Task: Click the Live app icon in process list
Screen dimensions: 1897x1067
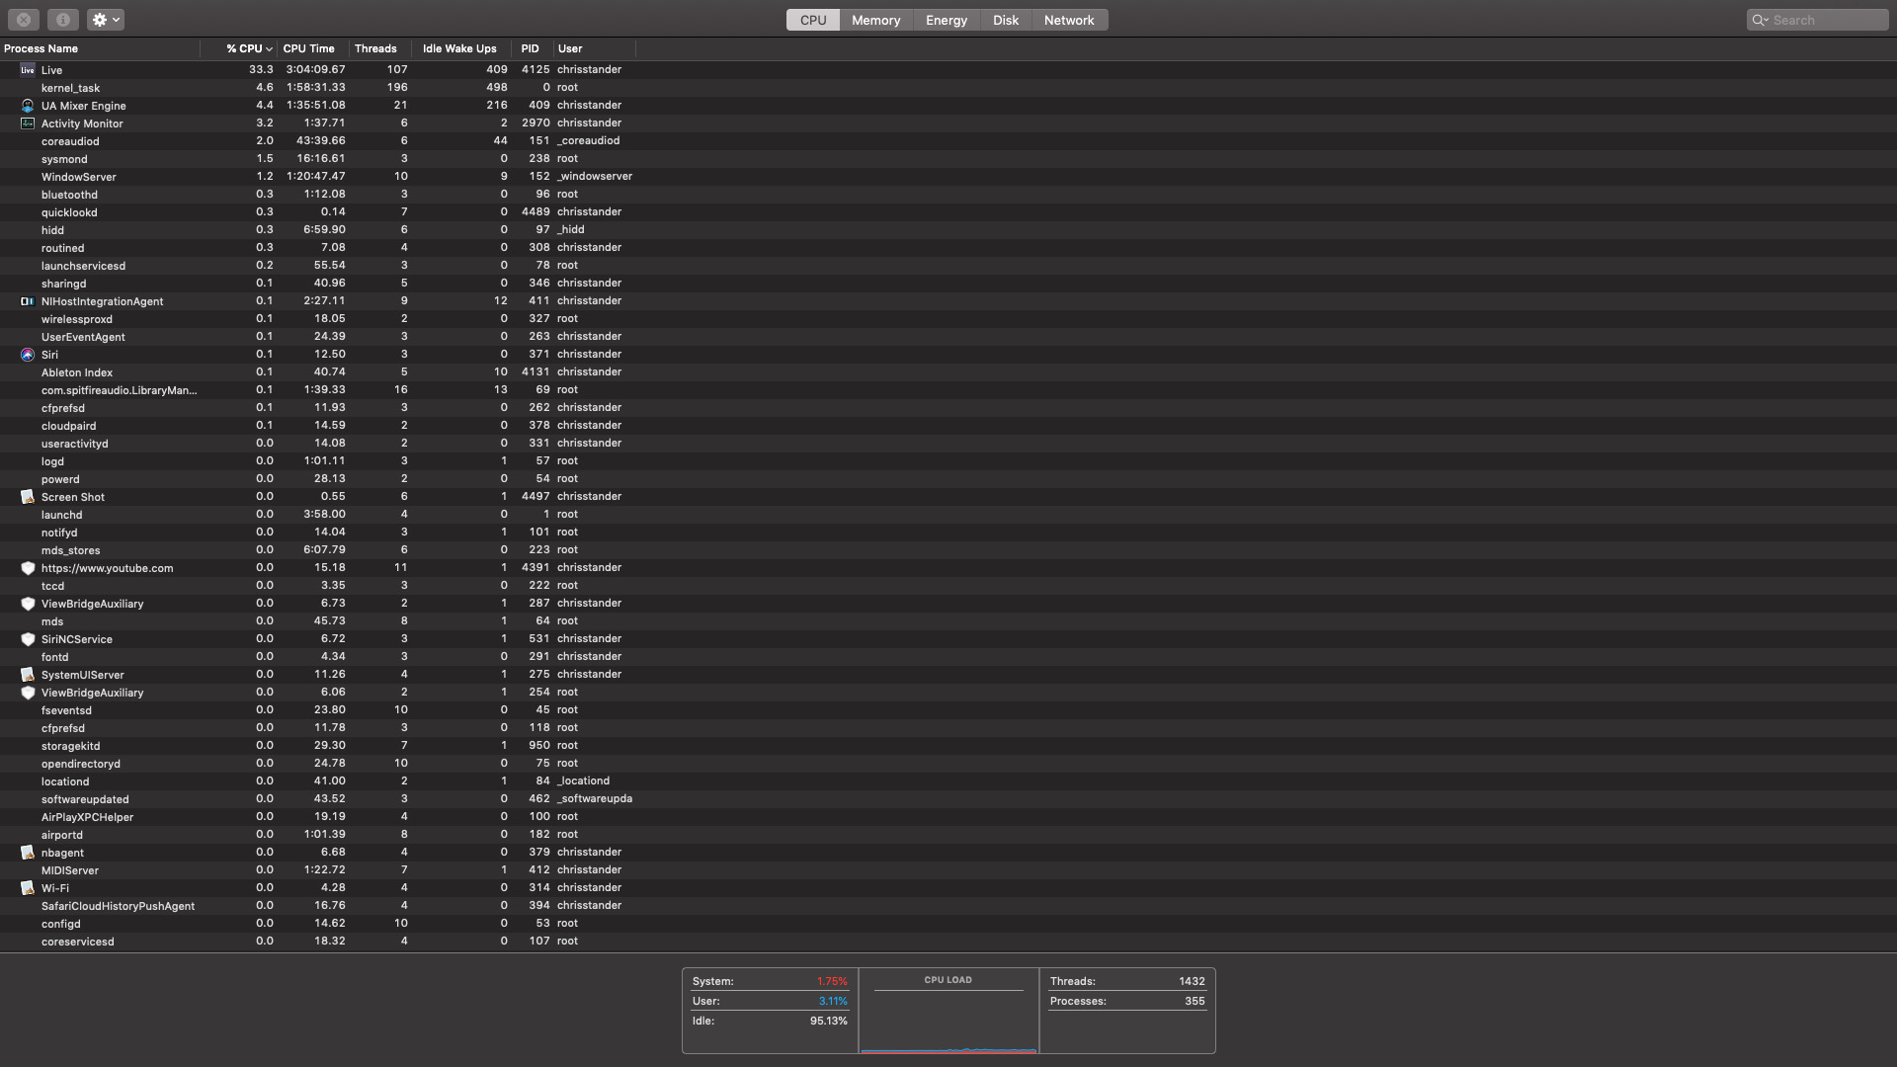Action: (28, 70)
